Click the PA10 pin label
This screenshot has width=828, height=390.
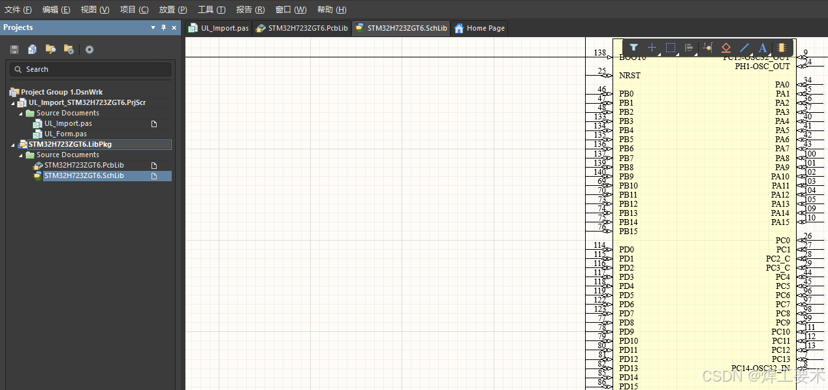[x=780, y=177]
